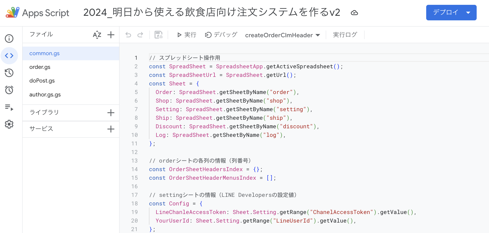Click the getActiveSpreadsheet() code text
This screenshot has height=233, width=489.
(x=303, y=66)
